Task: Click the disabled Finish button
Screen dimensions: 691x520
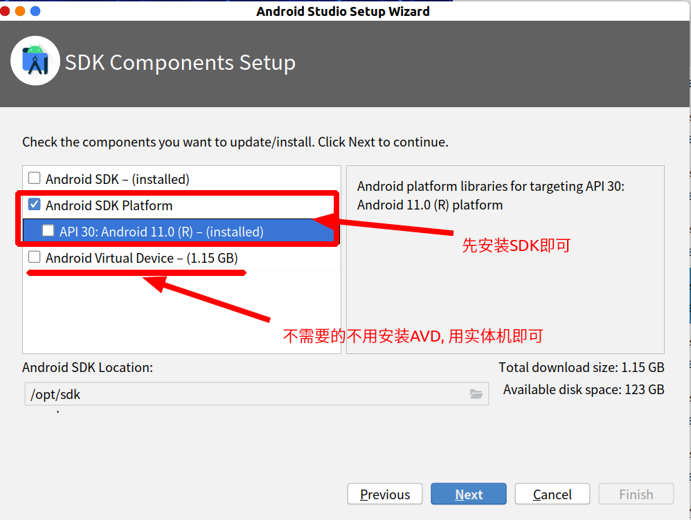Action: pyautogui.click(x=636, y=494)
